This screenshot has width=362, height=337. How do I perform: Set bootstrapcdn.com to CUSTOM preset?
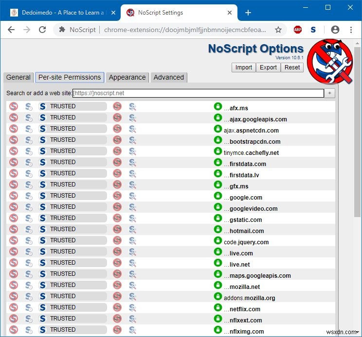pos(132,140)
